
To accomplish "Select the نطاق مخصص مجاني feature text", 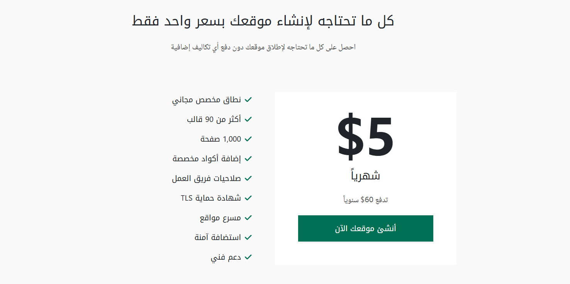I will click(x=207, y=100).
